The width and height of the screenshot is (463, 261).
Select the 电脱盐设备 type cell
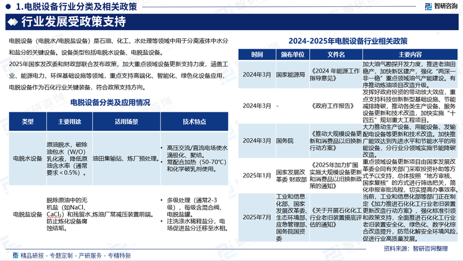(28, 214)
